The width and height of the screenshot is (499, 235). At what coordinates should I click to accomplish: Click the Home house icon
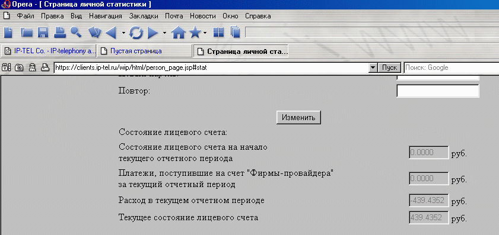pyautogui.click(x=178, y=32)
